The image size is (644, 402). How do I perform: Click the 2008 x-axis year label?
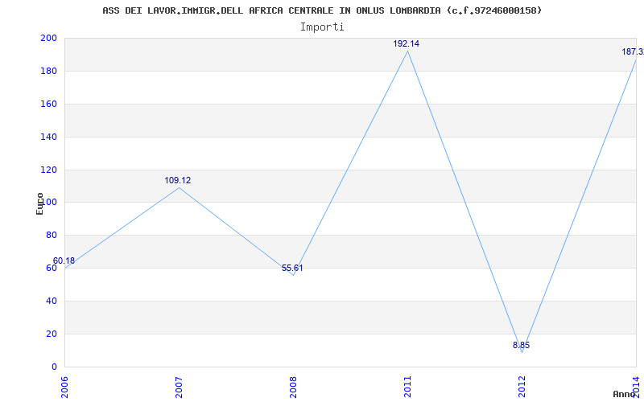[293, 388]
